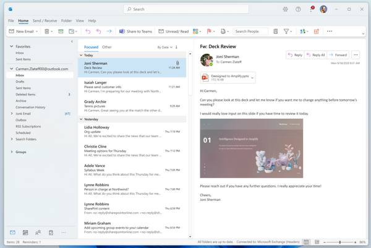Screen dimensions: 371x248
Task: Expand the ribbon using the chevron
Action: coord(363,34)
